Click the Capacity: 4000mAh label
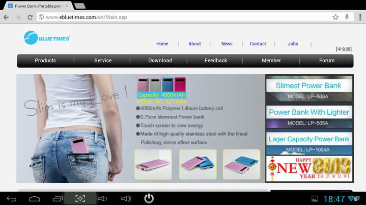The height and width of the screenshot is (205, 366). (x=161, y=95)
